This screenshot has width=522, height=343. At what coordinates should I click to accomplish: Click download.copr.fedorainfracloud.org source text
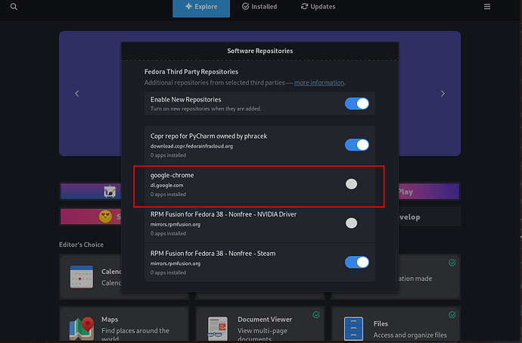191,146
